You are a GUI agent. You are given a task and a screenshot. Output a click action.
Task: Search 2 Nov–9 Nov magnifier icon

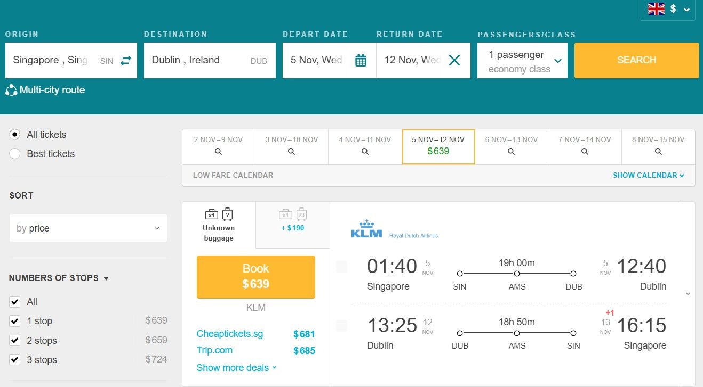tap(218, 152)
